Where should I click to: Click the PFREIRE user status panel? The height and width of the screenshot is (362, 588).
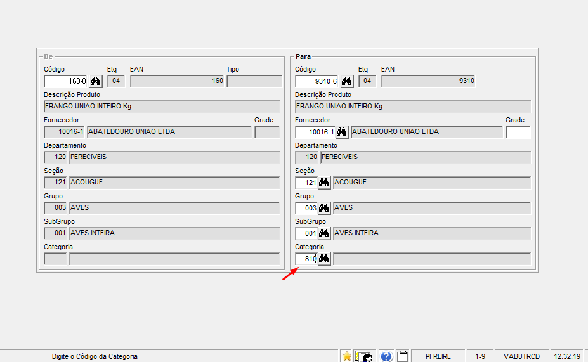click(438, 356)
